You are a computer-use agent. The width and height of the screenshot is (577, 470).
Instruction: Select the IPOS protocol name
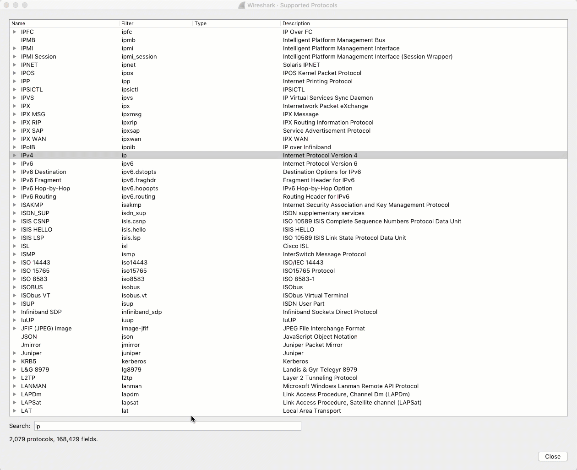tap(27, 73)
